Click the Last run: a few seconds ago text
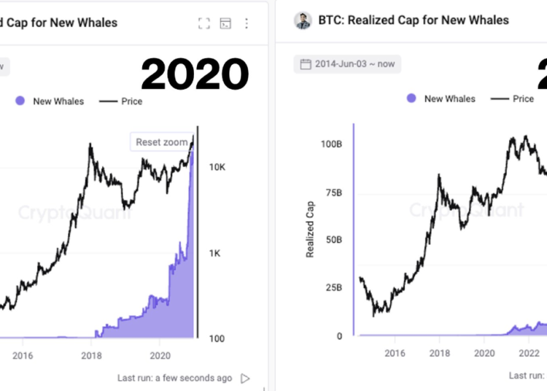 coord(174,378)
